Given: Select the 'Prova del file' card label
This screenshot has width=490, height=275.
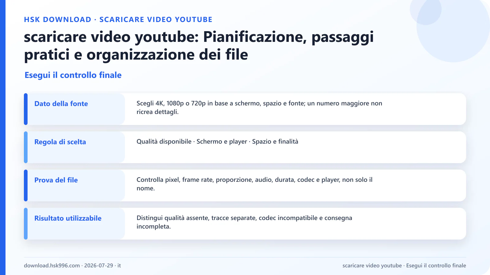Looking at the screenshot, I should coord(56,180).
